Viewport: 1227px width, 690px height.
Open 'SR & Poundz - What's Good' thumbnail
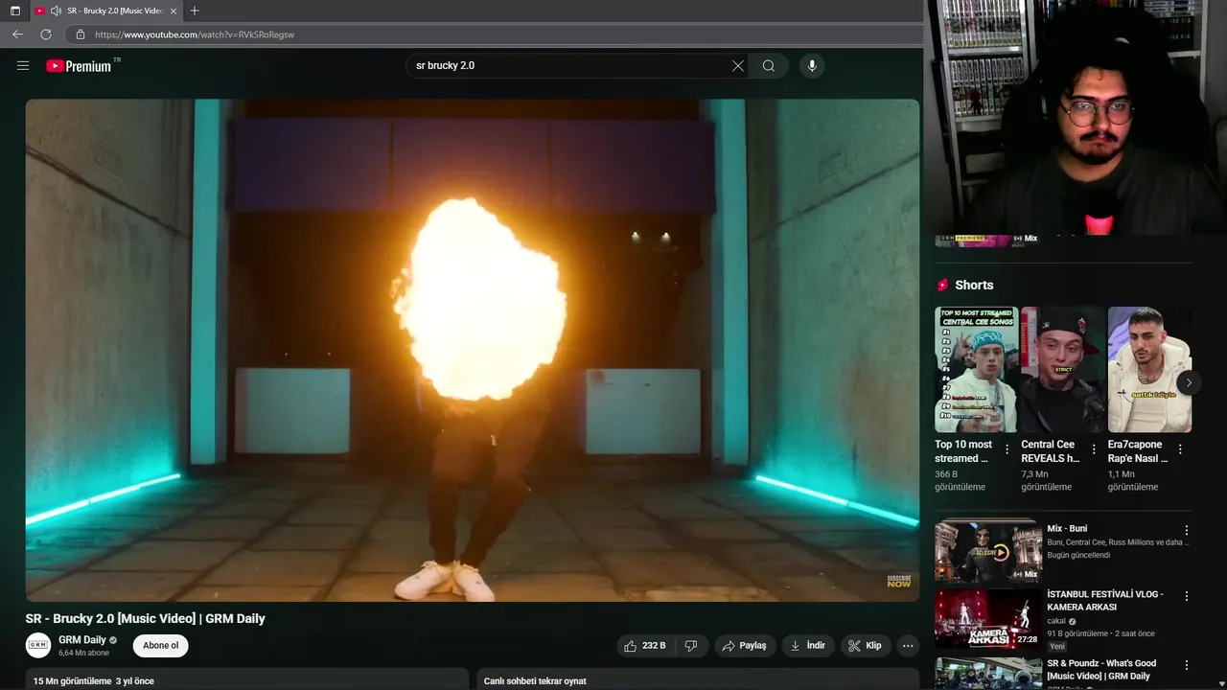pyautogui.click(x=988, y=673)
